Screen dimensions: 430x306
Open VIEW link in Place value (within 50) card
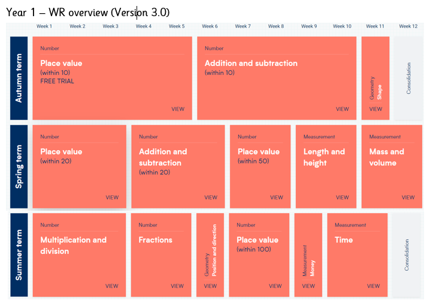pos(277,198)
